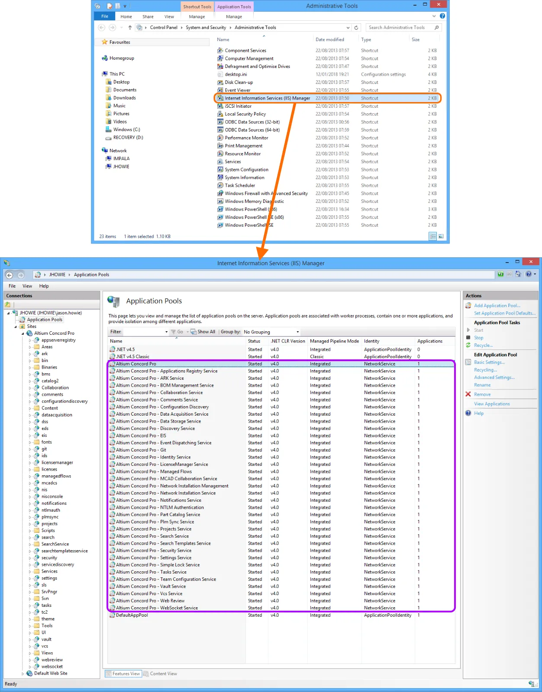542x692 pixels.
Task: Open Explorer address bar history dropdown
Action: click(x=348, y=28)
